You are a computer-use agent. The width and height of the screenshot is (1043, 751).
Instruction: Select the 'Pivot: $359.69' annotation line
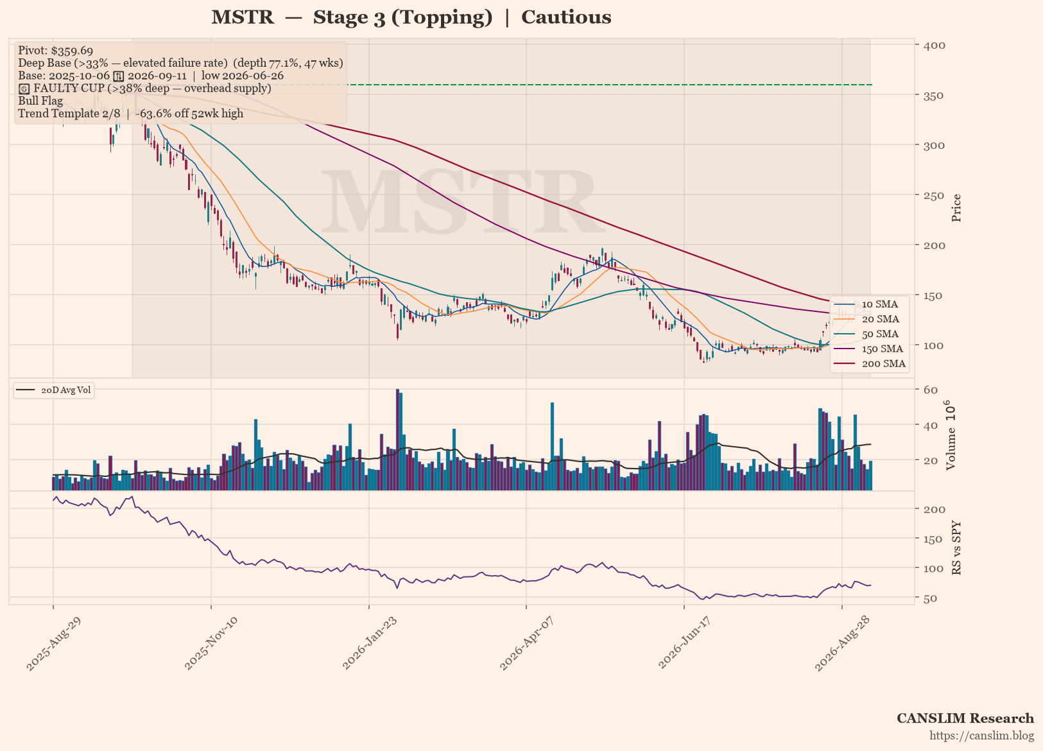coord(56,51)
